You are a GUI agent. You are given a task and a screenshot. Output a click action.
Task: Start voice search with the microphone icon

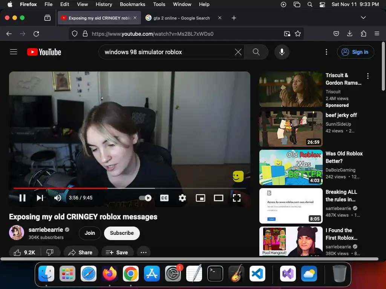click(x=282, y=52)
